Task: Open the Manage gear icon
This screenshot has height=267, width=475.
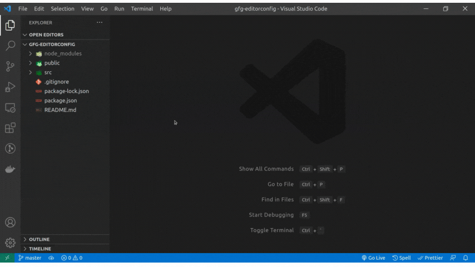Action: click(x=10, y=243)
